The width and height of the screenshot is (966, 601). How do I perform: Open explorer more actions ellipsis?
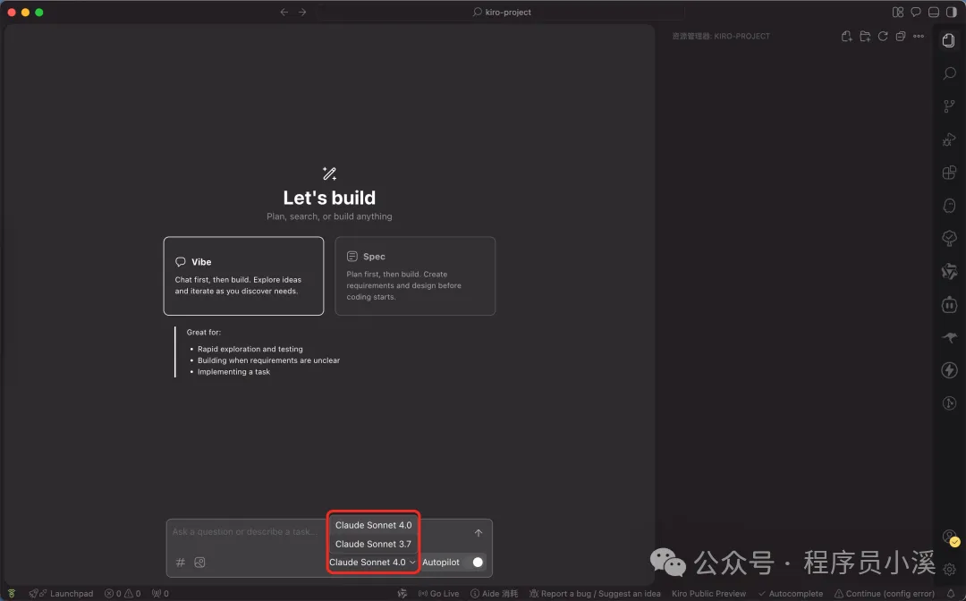(x=919, y=37)
